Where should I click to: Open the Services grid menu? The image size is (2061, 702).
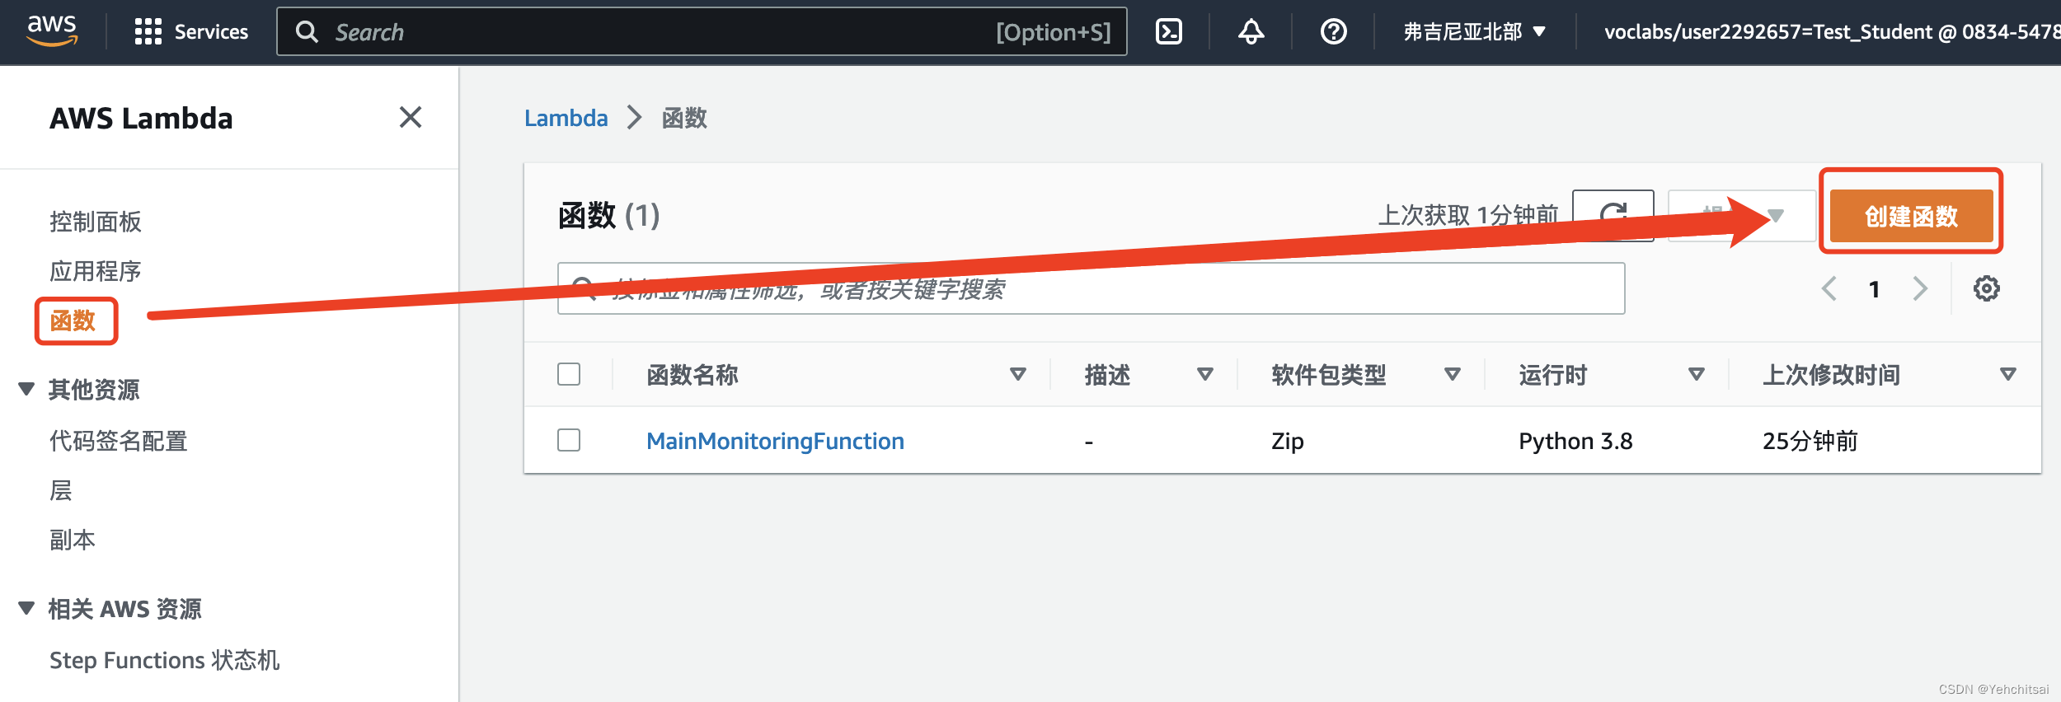click(x=148, y=32)
